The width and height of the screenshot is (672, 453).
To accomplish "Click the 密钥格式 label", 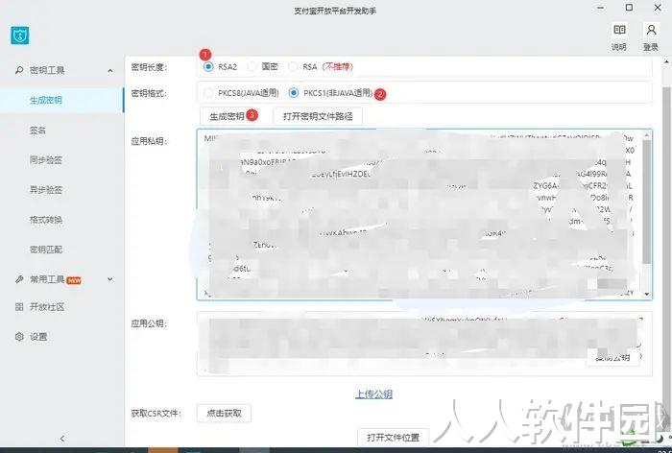I will click(x=149, y=93).
